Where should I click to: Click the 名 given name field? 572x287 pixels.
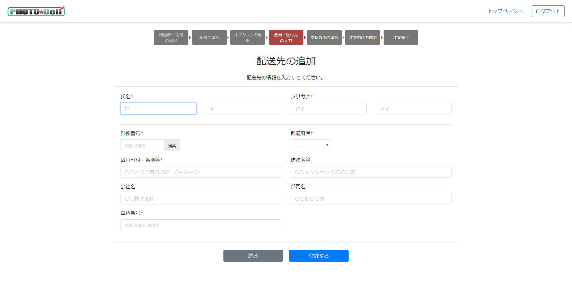point(243,109)
